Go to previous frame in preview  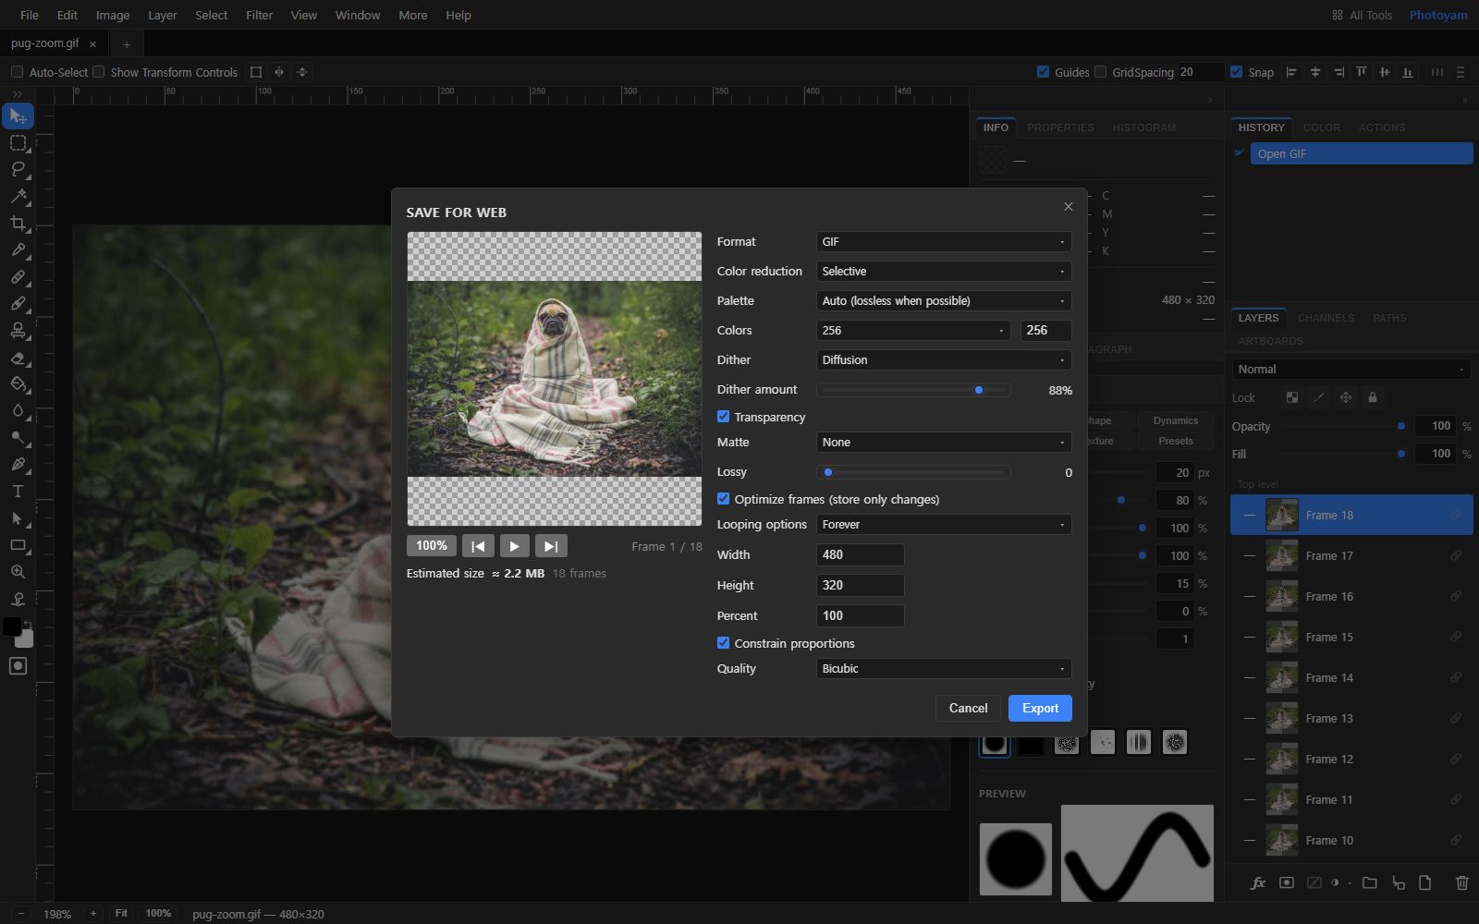[478, 546]
